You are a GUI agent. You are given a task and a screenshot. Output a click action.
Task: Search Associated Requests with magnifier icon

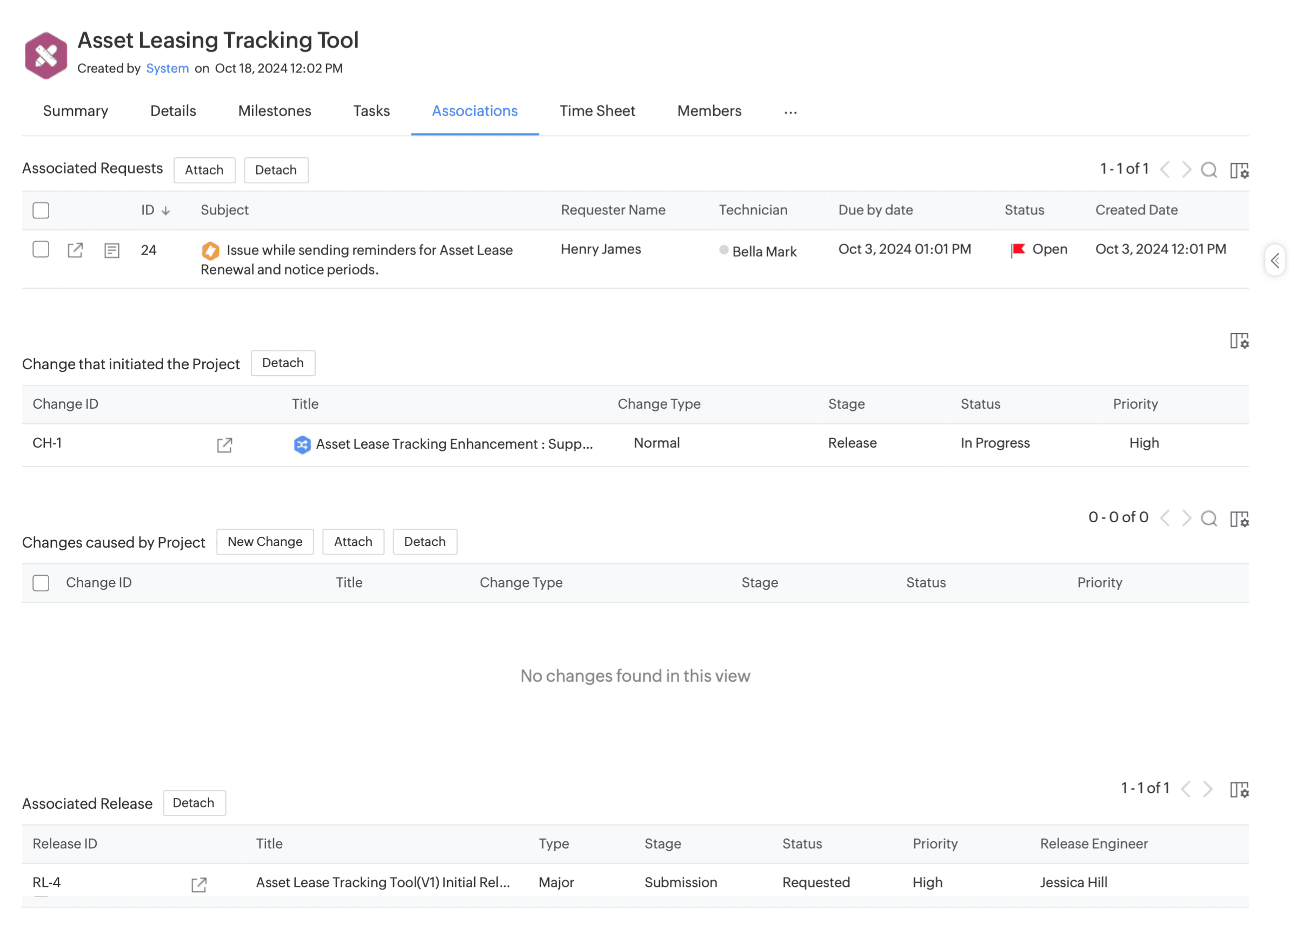[1208, 170]
